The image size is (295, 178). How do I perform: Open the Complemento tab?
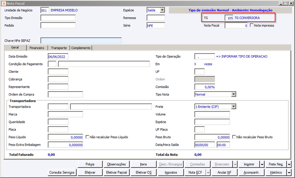pos(81,48)
